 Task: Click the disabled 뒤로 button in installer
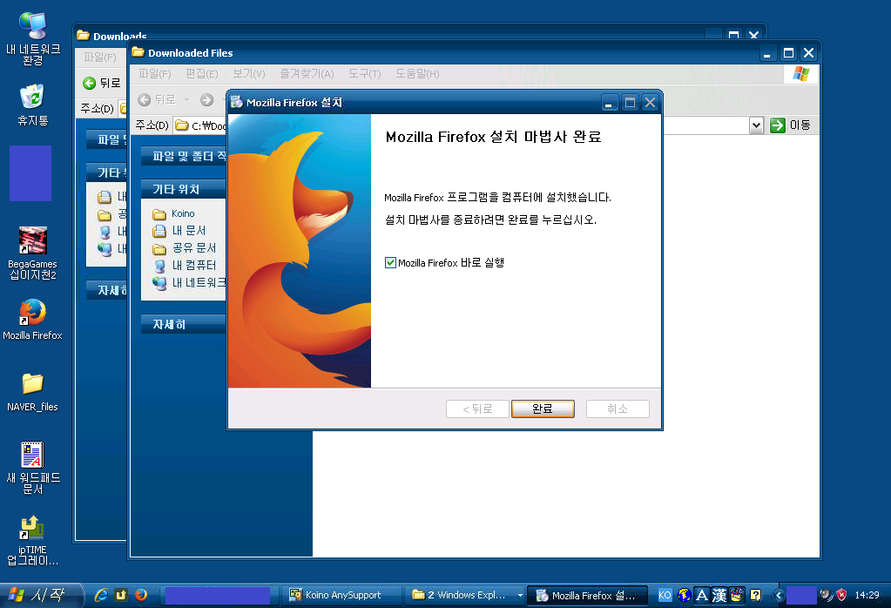point(477,409)
